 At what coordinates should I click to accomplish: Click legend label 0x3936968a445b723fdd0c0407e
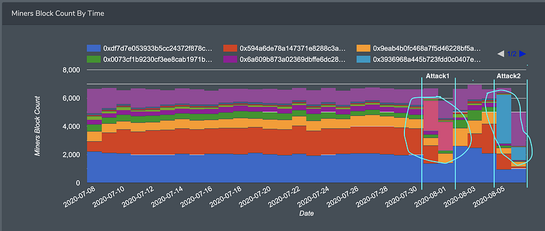[427, 59]
